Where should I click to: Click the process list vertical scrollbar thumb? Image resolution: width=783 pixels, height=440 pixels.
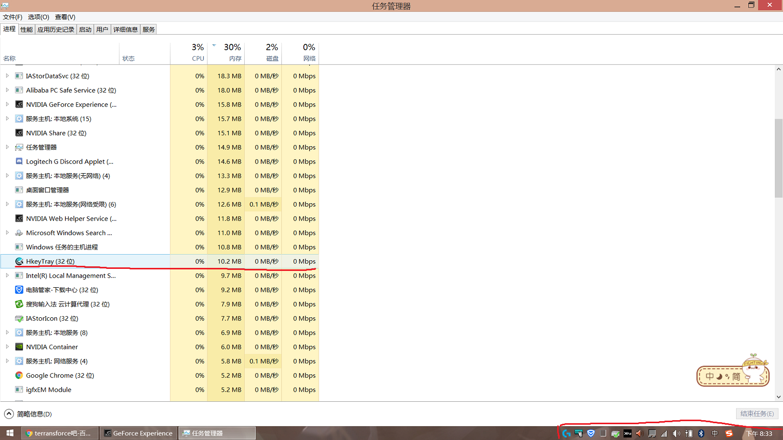pyautogui.click(x=778, y=158)
